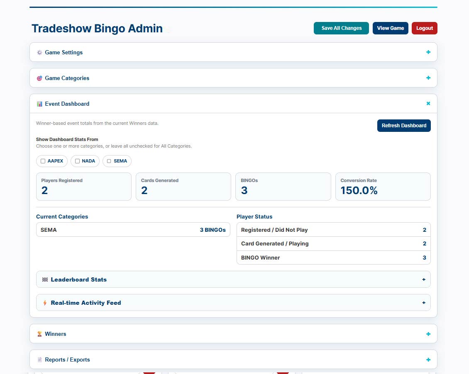
Task: Click the Event Dashboard section title
Action: point(67,104)
